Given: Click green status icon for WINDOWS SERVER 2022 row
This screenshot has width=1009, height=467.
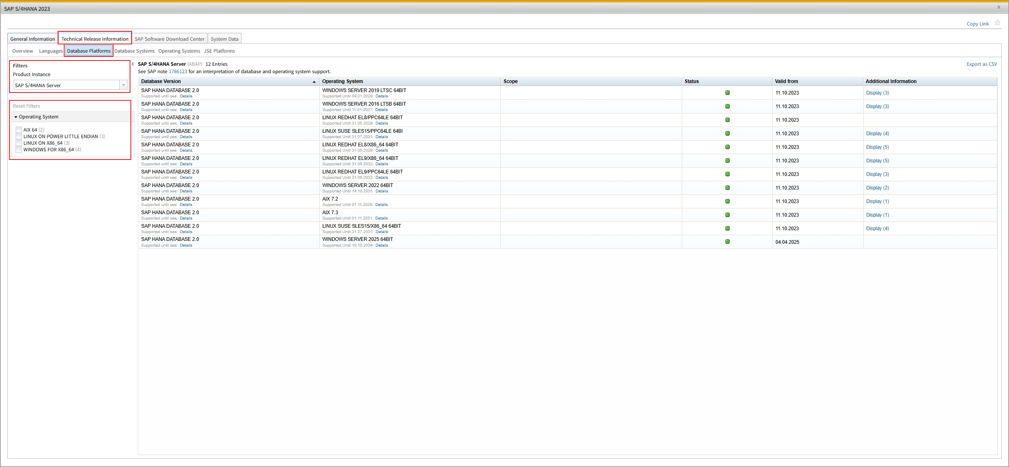Looking at the screenshot, I should 727,188.
